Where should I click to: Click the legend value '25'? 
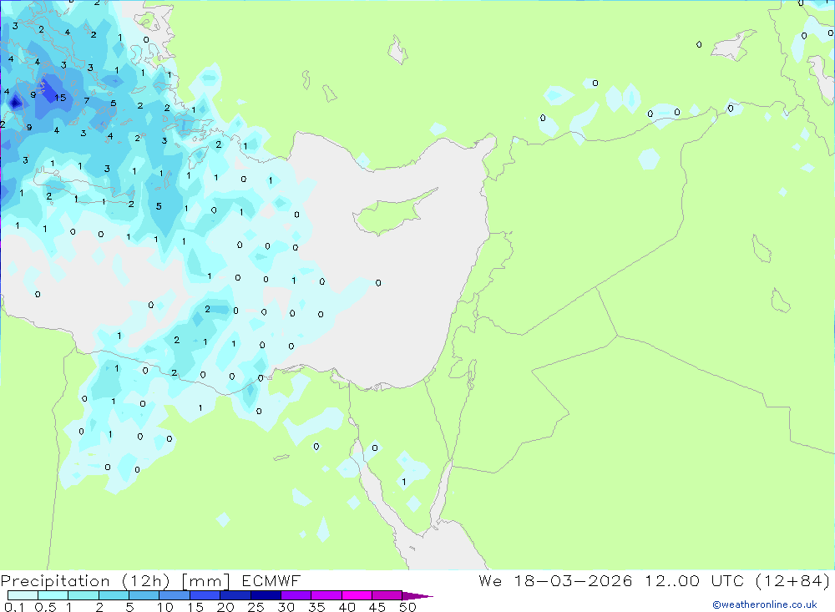(x=256, y=607)
